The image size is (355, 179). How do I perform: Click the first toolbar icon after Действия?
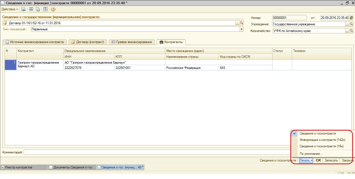23,9
